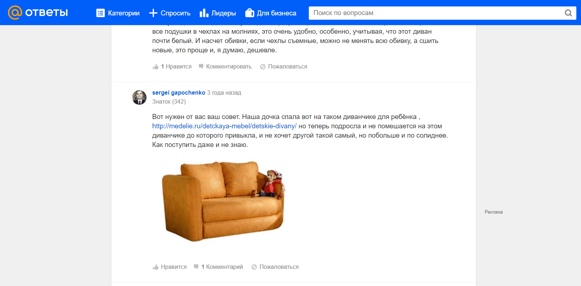The image size is (581, 286).
Task: Open the Категории list icon
Action: coord(101,13)
